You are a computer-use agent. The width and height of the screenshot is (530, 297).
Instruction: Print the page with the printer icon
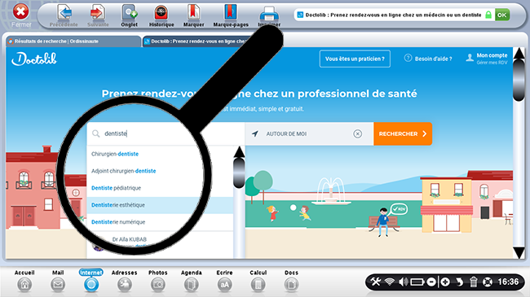pos(269,14)
